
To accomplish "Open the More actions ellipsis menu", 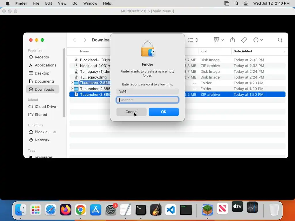I will (x=258, y=40).
